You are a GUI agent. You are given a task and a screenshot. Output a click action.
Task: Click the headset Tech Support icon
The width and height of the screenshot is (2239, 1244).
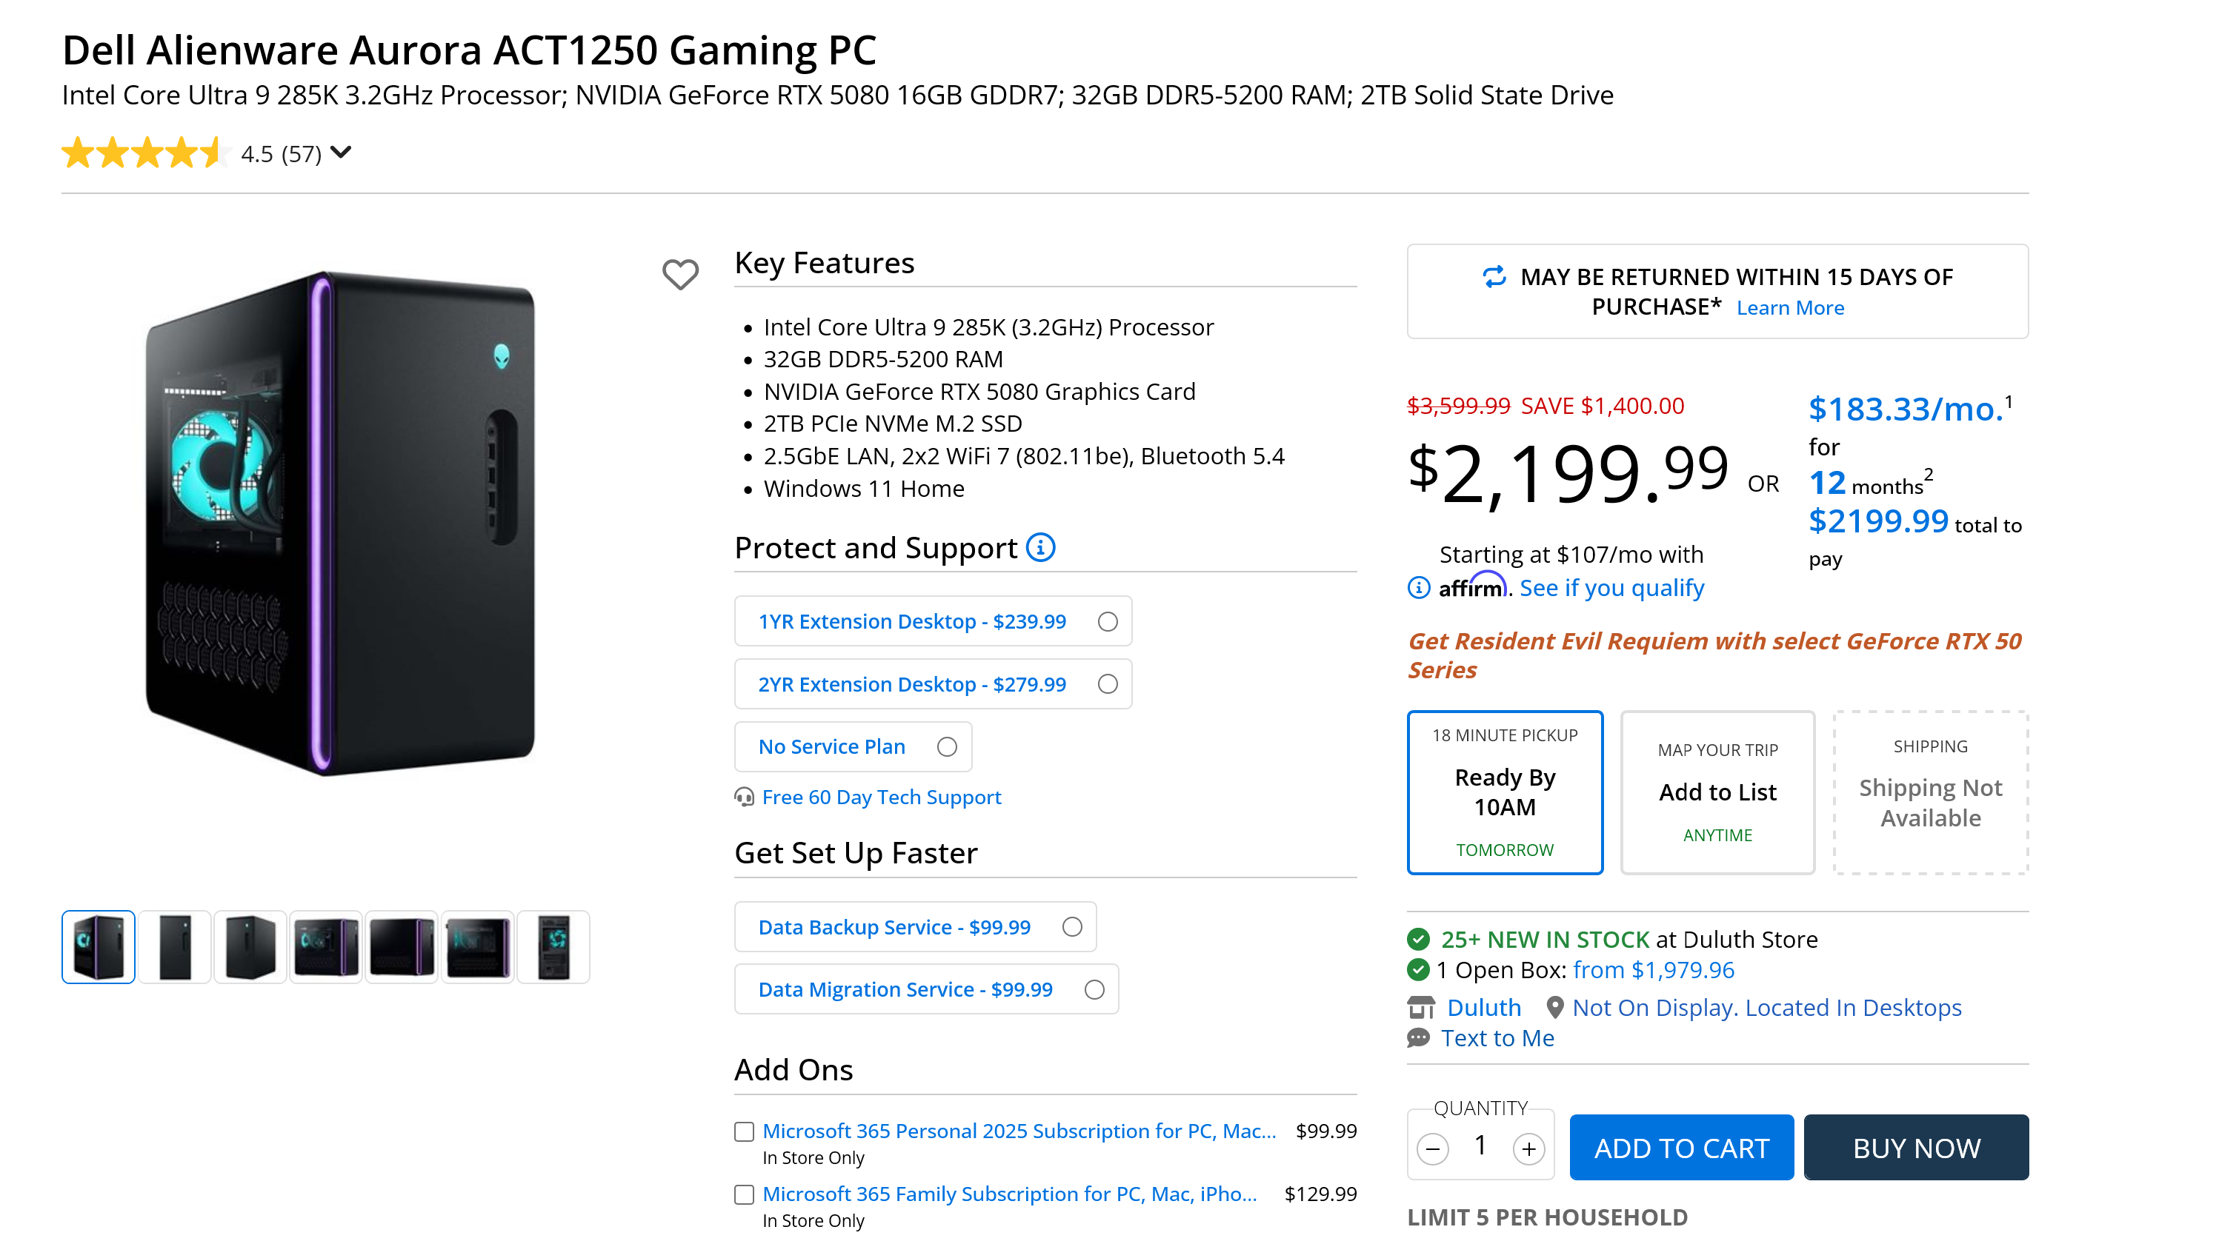(744, 797)
